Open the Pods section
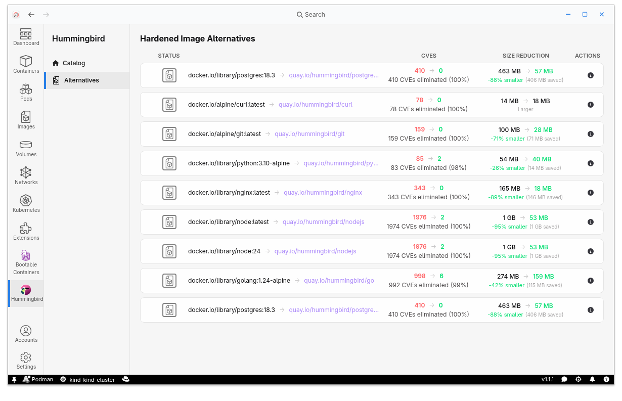Screen dimensions: 622x401 [26, 93]
